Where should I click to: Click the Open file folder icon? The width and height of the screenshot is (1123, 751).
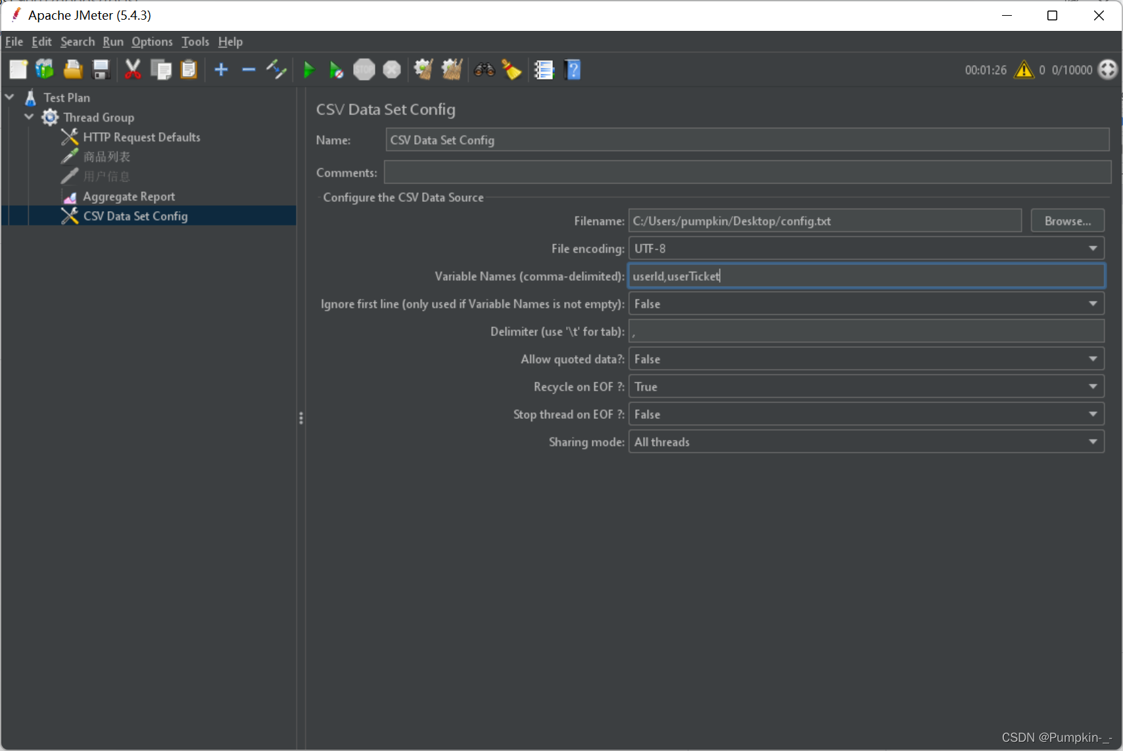point(72,70)
